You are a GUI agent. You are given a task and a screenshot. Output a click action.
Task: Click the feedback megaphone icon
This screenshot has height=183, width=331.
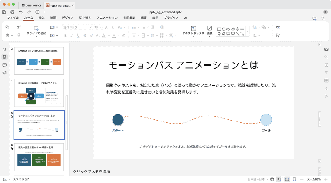pyautogui.click(x=5, y=73)
